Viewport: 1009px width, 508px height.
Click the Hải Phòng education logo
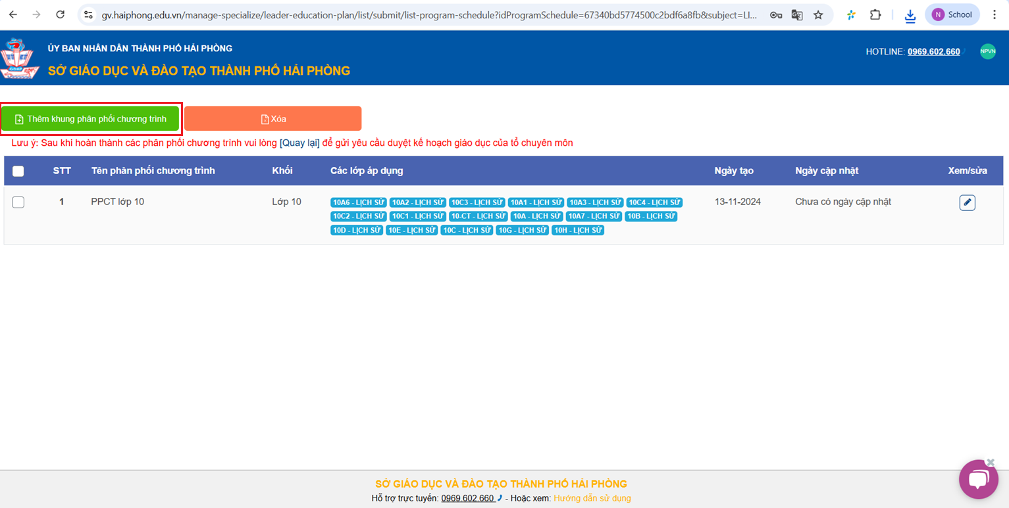pos(20,58)
